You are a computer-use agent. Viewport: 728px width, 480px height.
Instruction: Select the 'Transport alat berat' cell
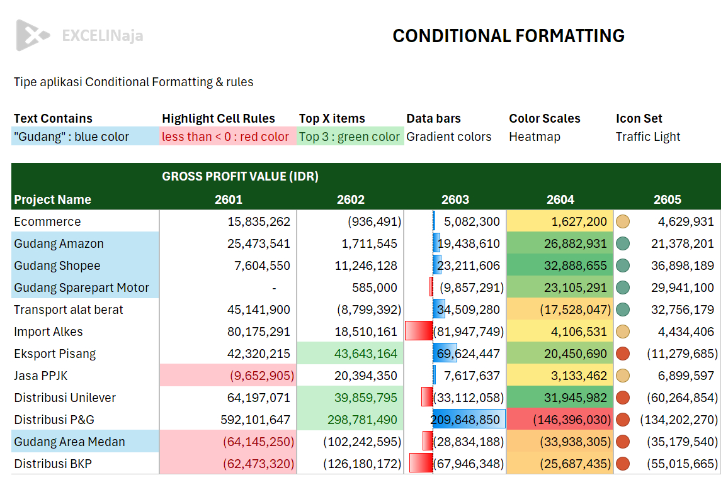[x=86, y=310]
